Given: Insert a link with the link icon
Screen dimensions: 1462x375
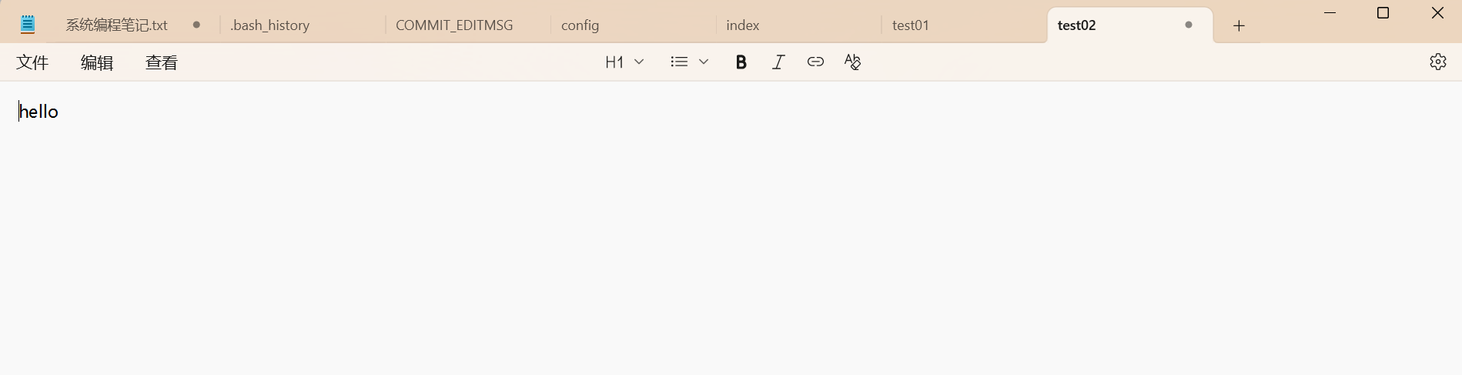Looking at the screenshot, I should tap(815, 62).
